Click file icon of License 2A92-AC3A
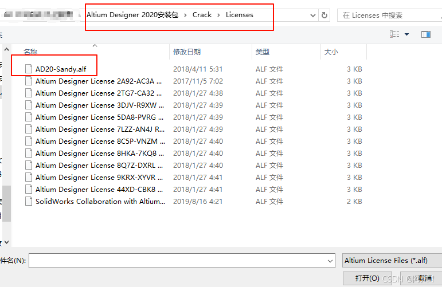 (29, 81)
